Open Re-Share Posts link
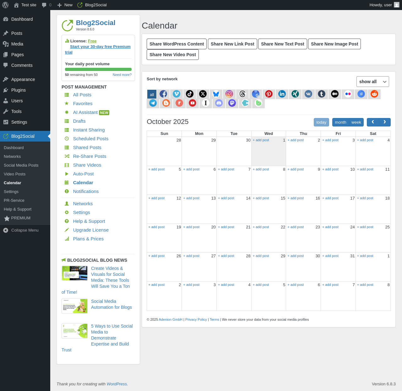The height and width of the screenshot is (391, 402). (x=90, y=156)
